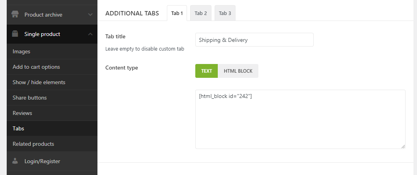Click the Single product bag icon
417x175 pixels.
click(x=15, y=34)
